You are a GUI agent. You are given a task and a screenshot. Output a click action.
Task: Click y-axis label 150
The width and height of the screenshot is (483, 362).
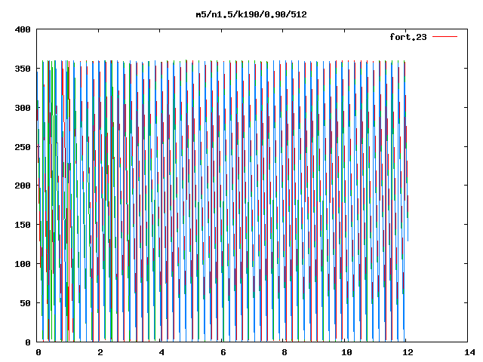(x=23, y=225)
